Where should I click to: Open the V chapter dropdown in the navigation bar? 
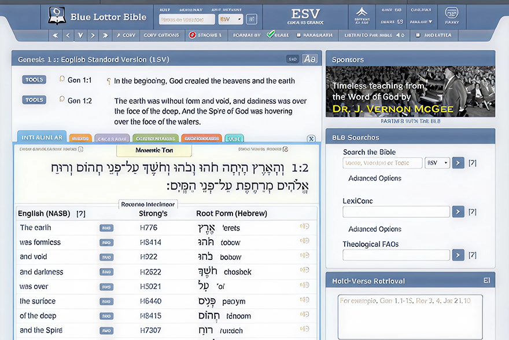pyautogui.click(x=80, y=35)
